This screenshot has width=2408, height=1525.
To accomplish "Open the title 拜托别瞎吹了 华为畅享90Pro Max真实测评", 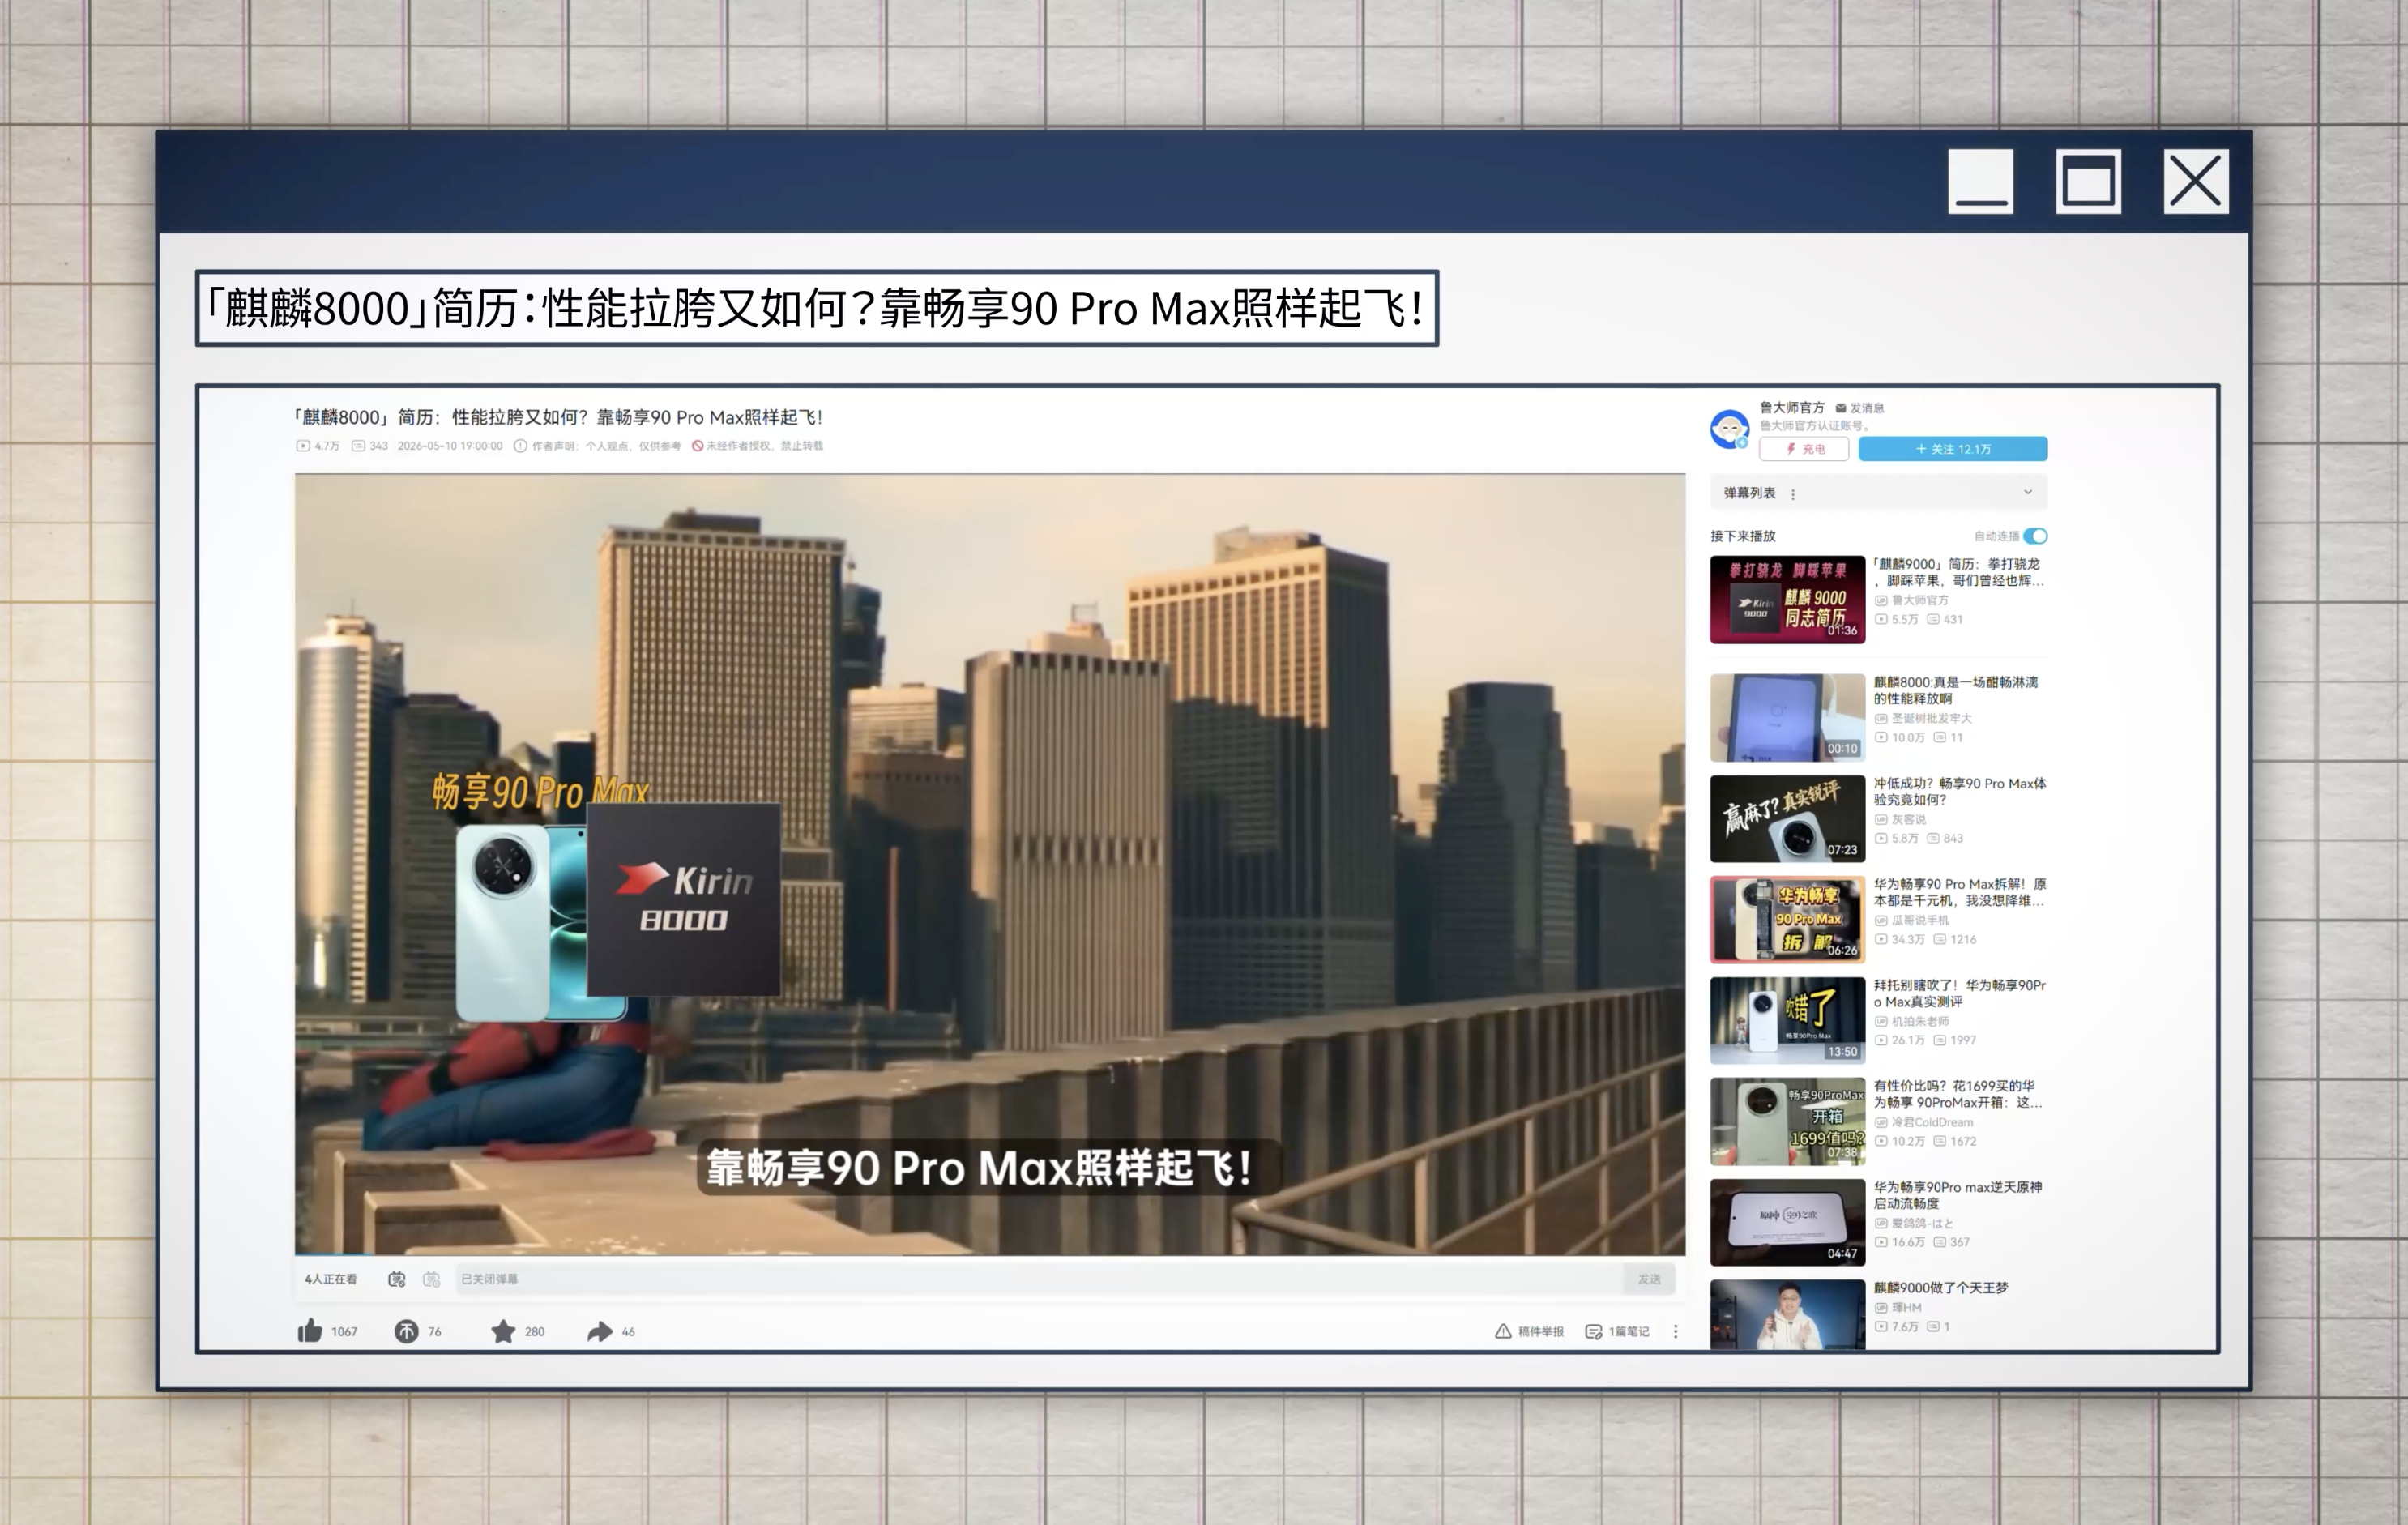I will coord(1960,993).
